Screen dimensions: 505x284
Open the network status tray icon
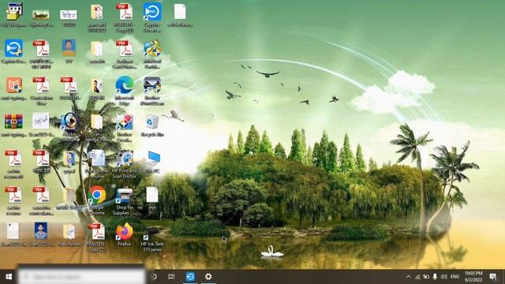(417, 277)
